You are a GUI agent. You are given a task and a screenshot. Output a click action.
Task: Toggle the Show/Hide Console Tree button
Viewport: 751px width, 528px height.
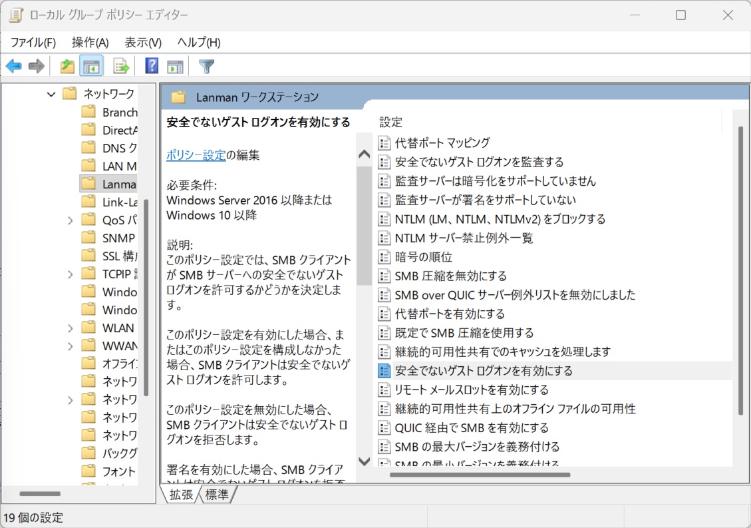(x=90, y=66)
